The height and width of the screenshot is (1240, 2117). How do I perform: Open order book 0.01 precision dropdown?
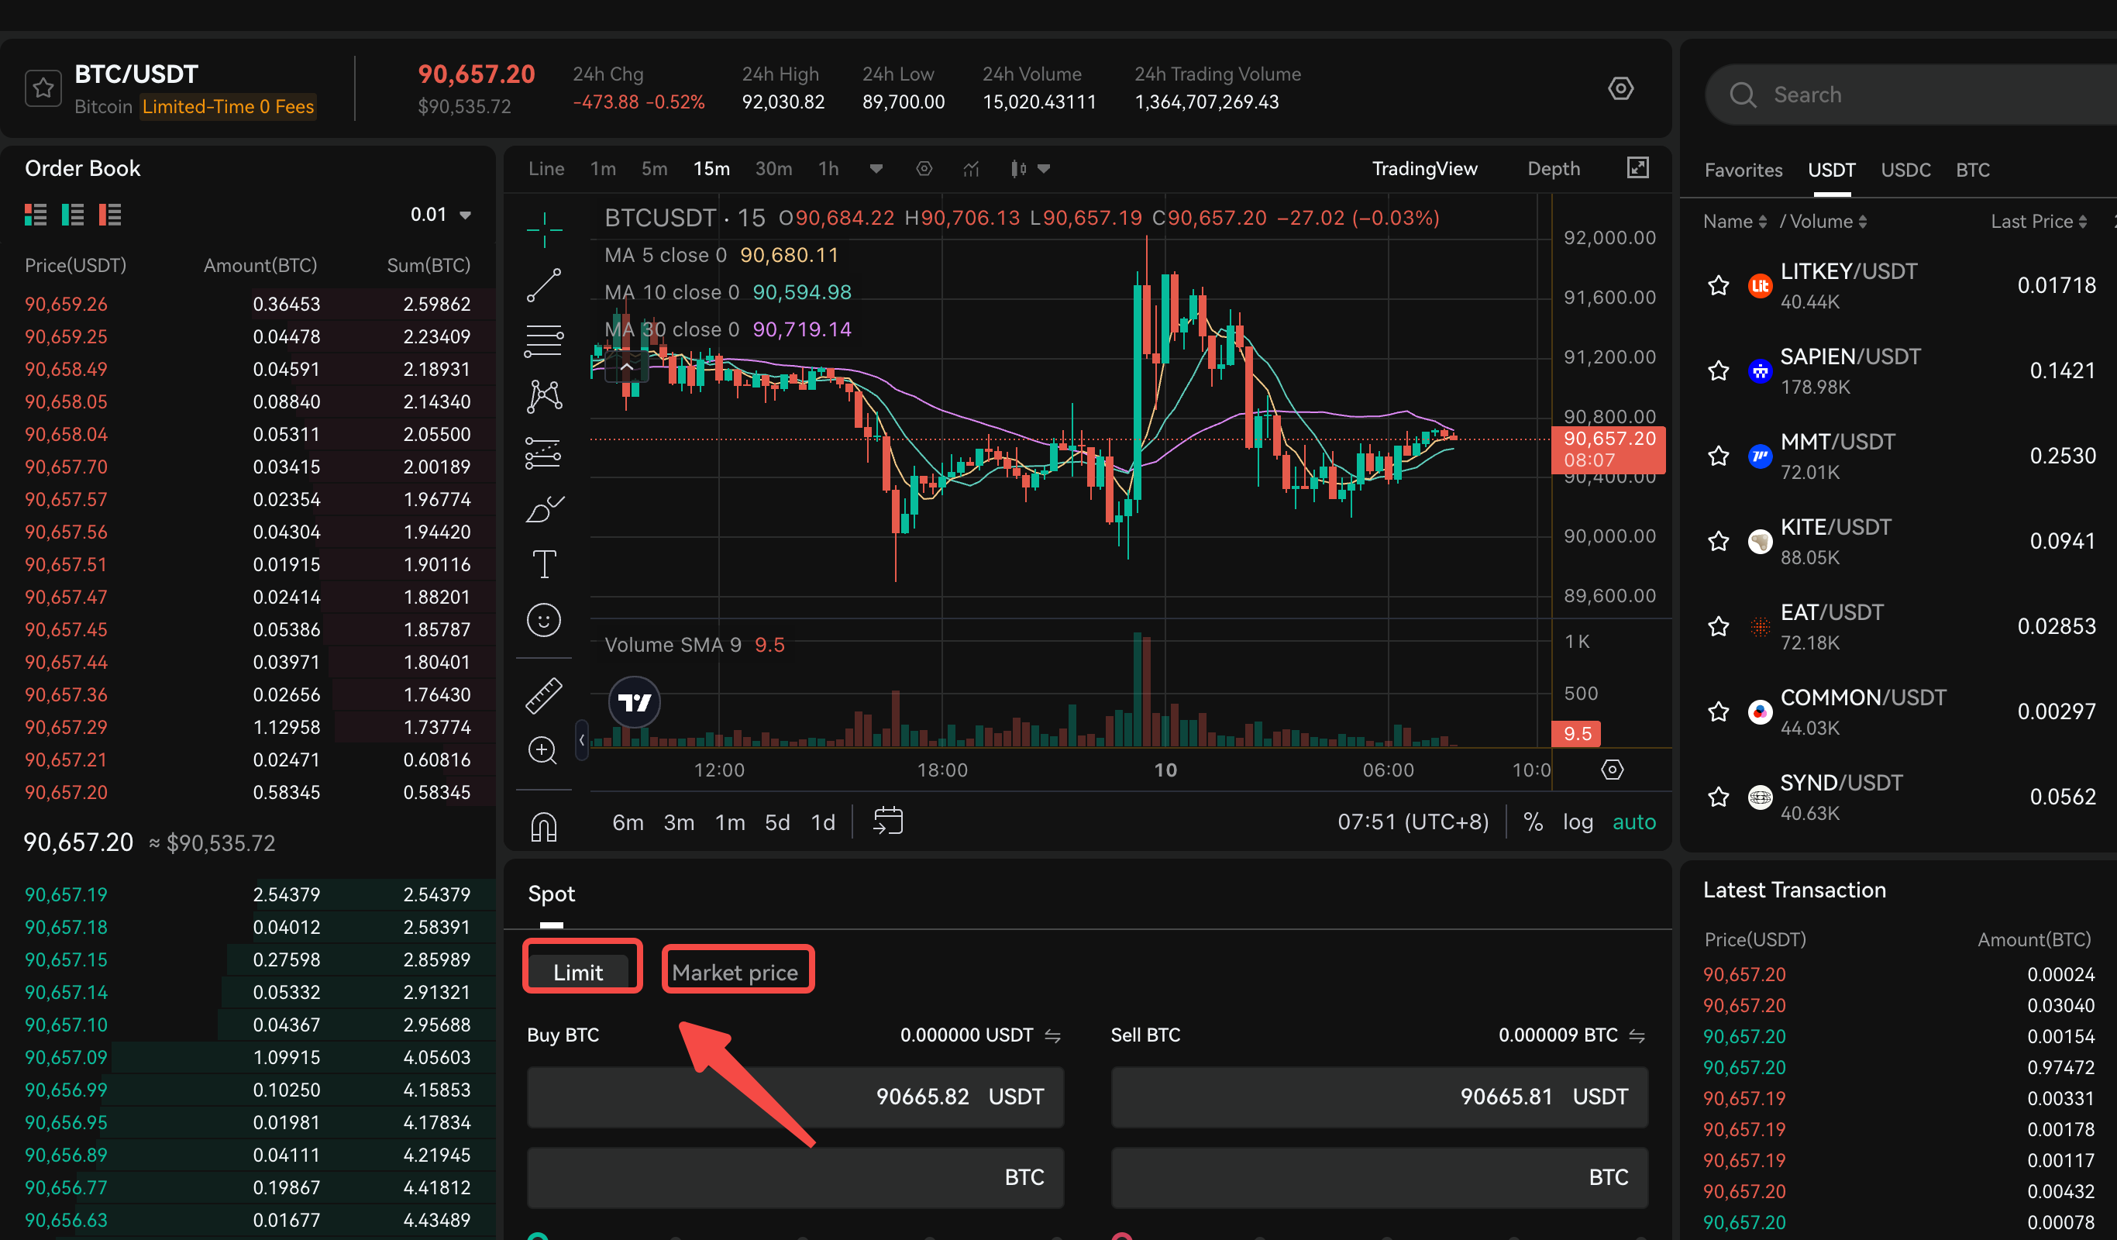point(440,215)
